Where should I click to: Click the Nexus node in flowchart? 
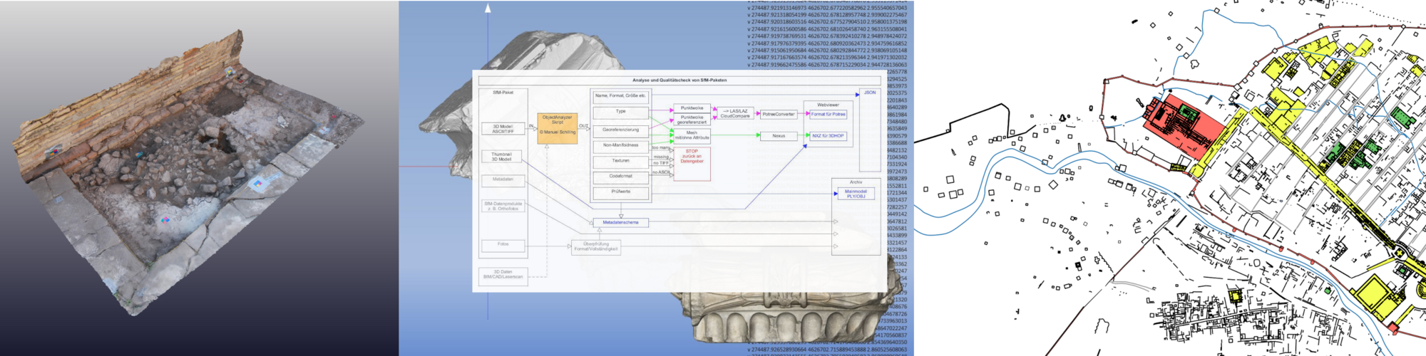coord(778,135)
